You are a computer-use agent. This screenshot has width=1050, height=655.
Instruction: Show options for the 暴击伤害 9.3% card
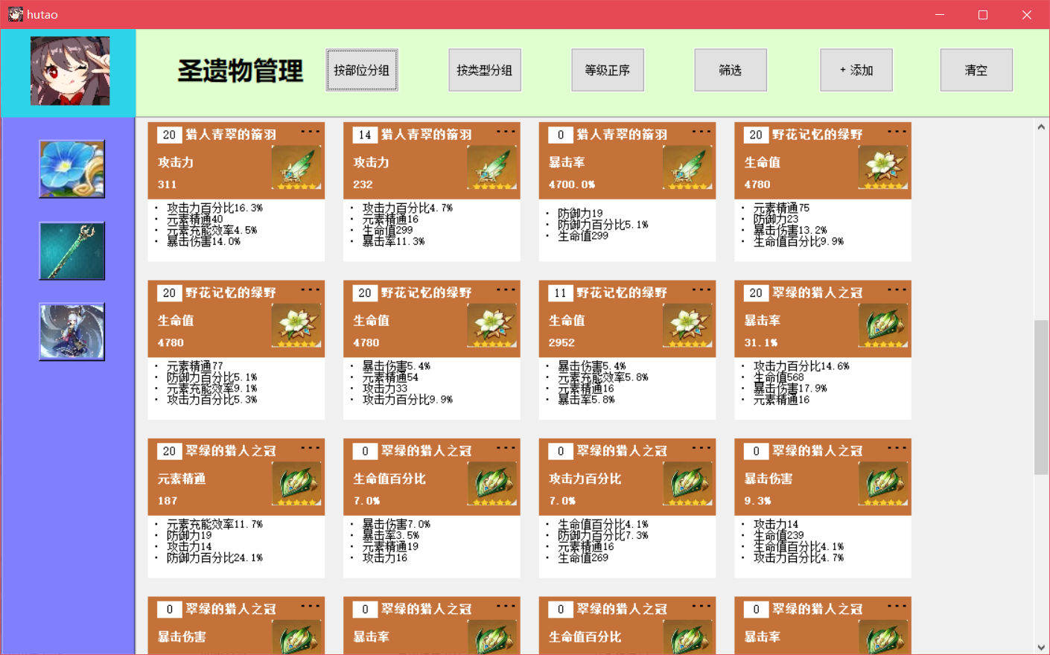897,448
